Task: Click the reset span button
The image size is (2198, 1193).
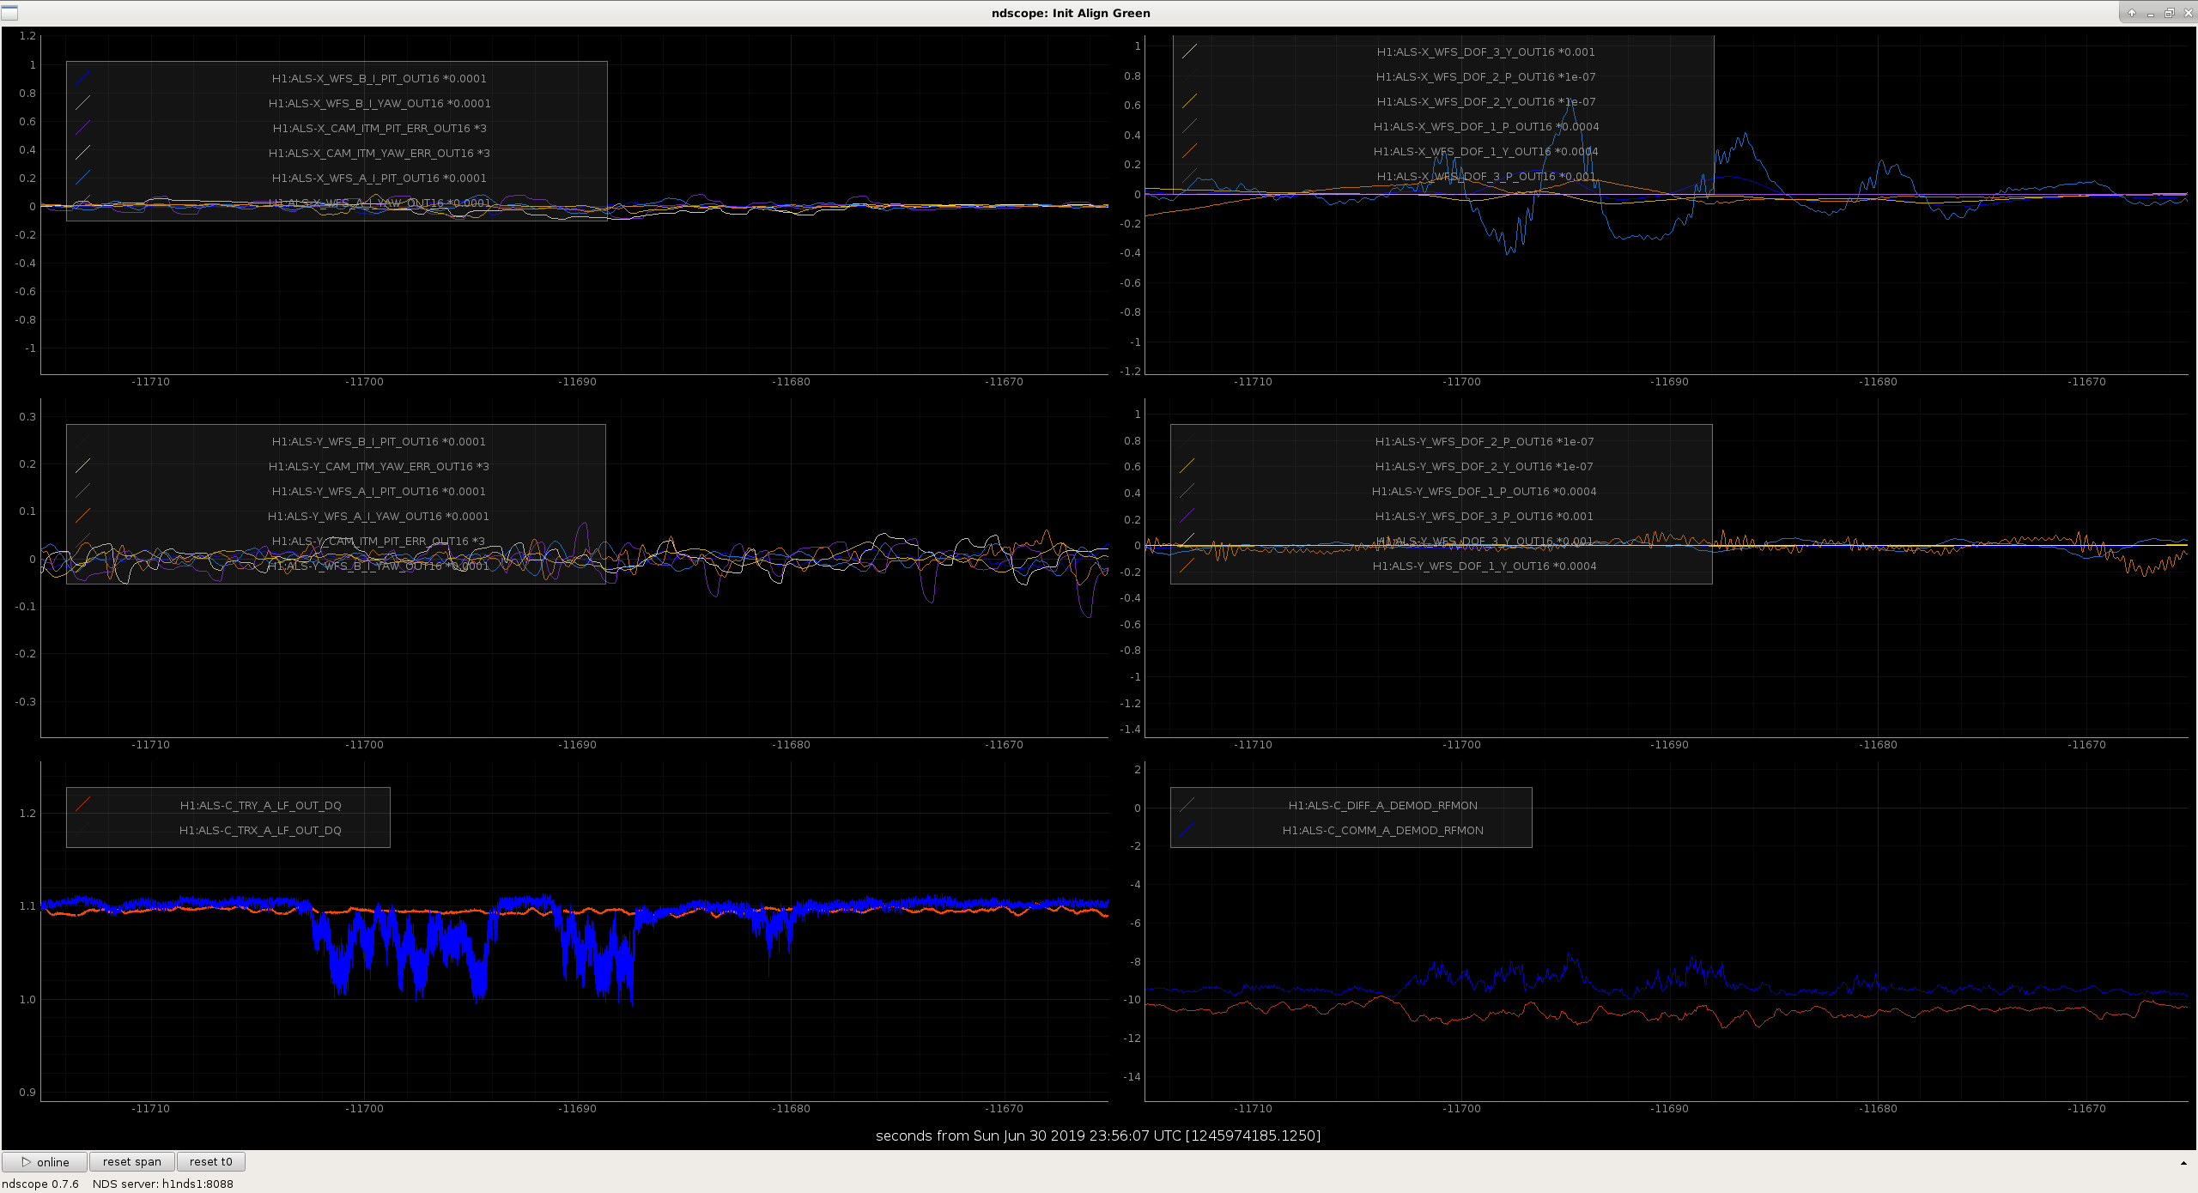Action: [x=132, y=1162]
